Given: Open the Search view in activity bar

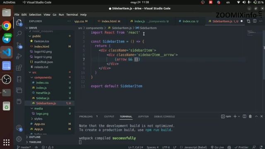Looking at the screenshot, I should (19, 34).
